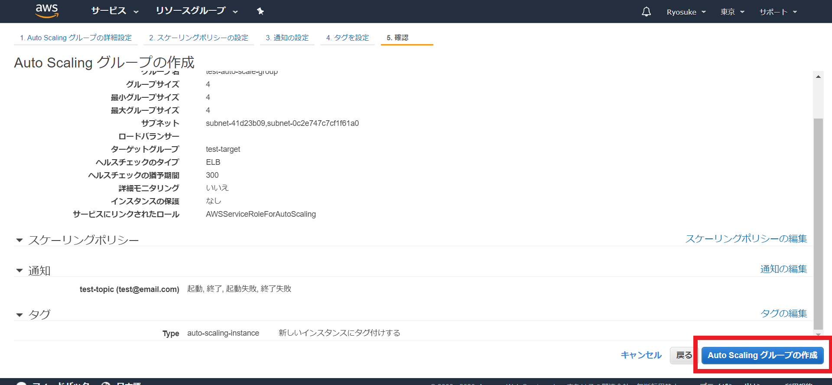The width and height of the screenshot is (832, 385).
Task: Open the Ryosuke account dropdown
Action: click(x=686, y=12)
